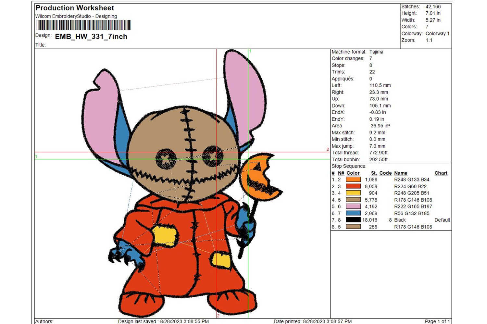
Task: Select the Up value '73.0 mm'
Action: point(379,99)
